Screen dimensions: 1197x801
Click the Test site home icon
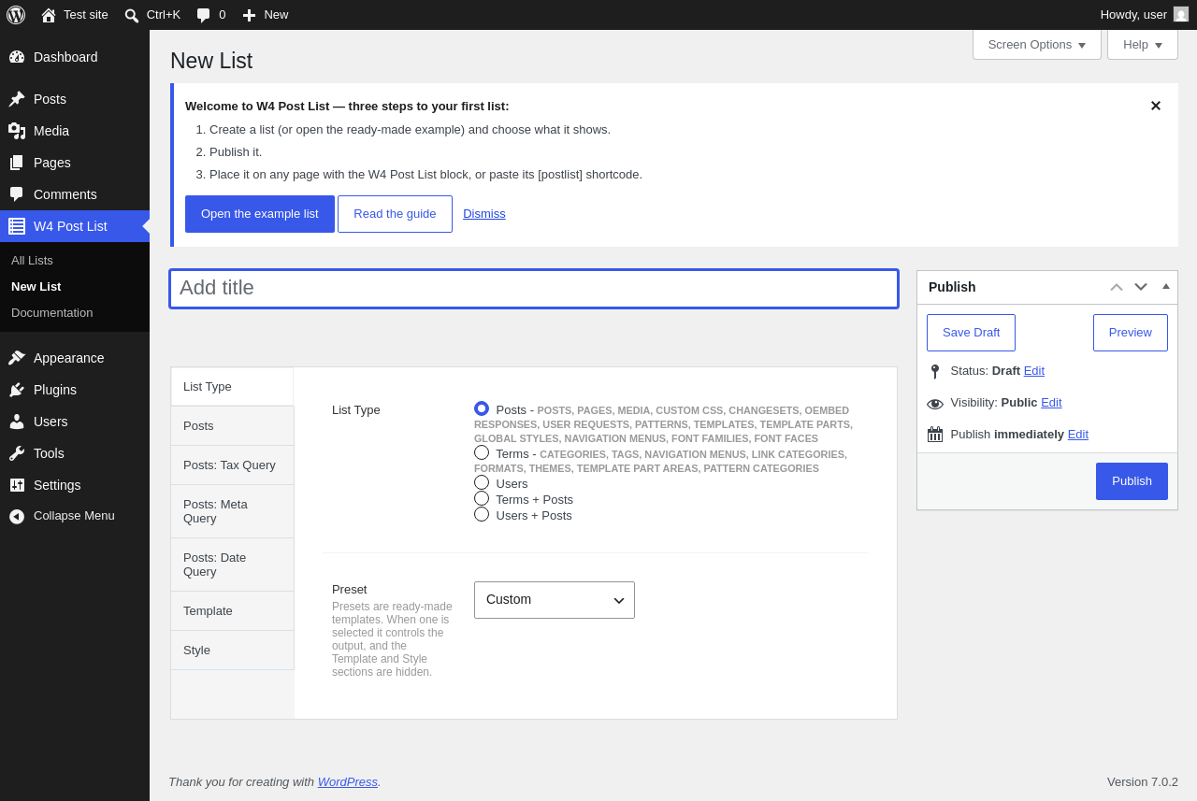coord(49,15)
